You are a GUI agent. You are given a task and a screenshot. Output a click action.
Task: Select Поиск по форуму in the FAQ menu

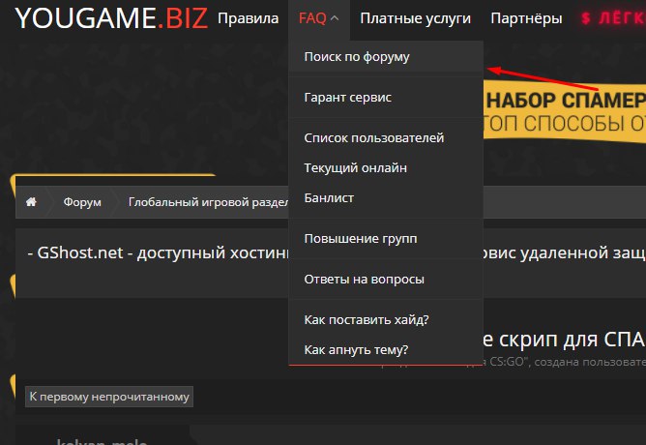click(386, 57)
